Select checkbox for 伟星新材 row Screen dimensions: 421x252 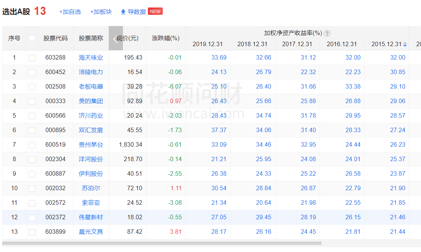tap(32, 217)
